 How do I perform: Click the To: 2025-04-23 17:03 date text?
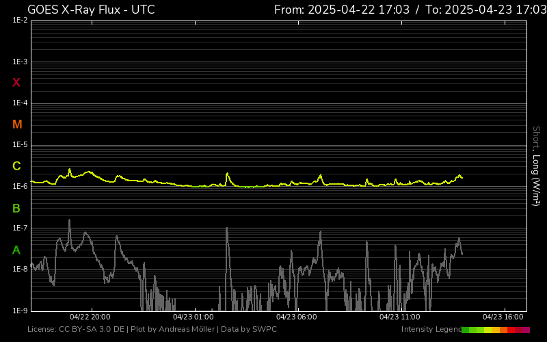tap(486, 10)
